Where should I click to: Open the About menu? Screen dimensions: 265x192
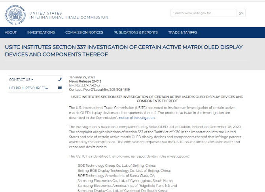coord(11,32)
